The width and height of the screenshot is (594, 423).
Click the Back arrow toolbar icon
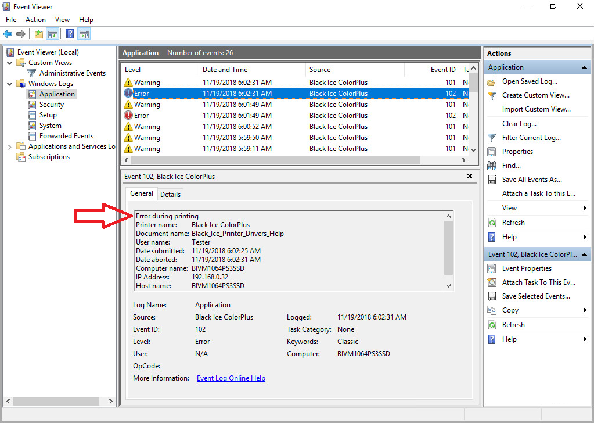coord(8,34)
